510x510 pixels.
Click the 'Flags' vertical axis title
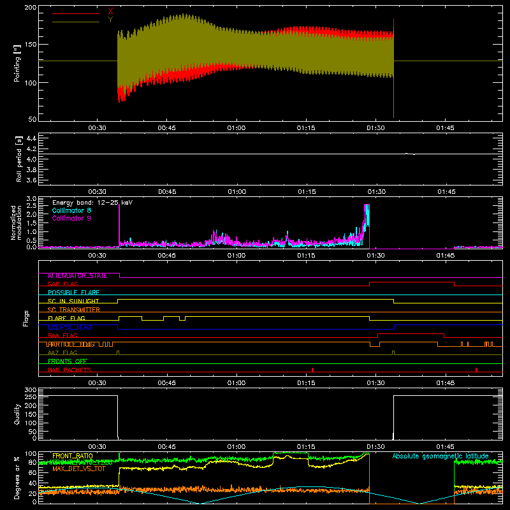tap(25, 318)
